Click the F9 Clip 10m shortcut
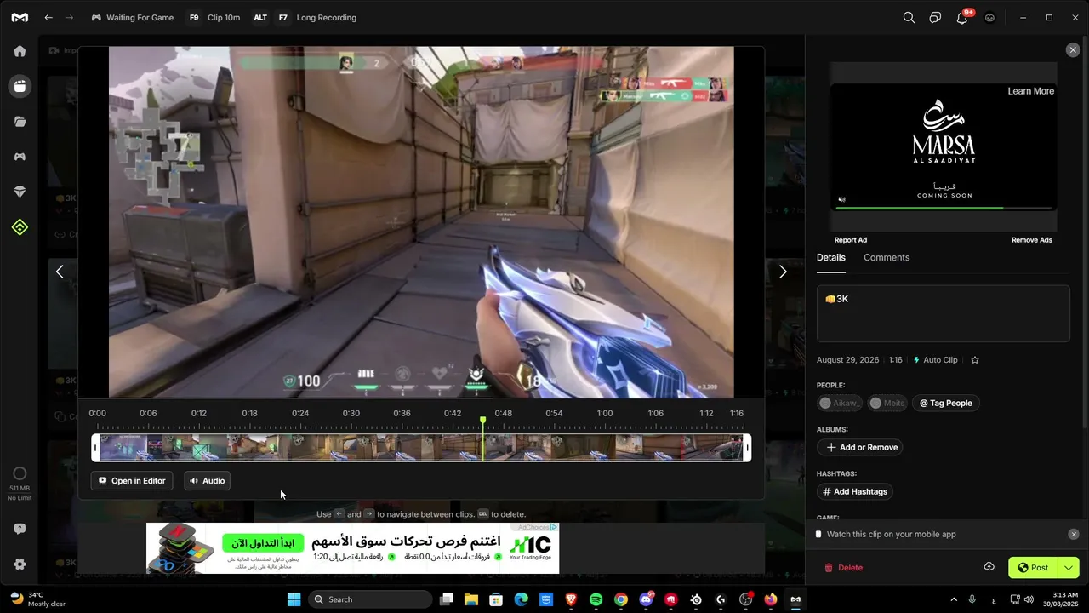 pyautogui.click(x=214, y=17)
